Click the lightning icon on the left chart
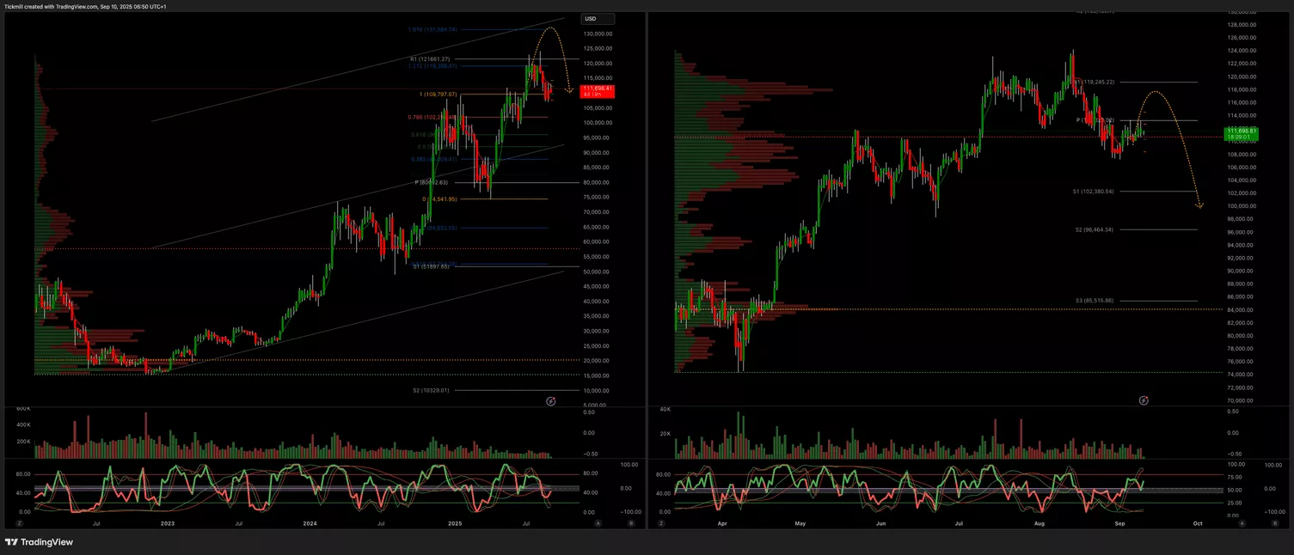The height and width of the screenshot is (555, 1294). 550,400
